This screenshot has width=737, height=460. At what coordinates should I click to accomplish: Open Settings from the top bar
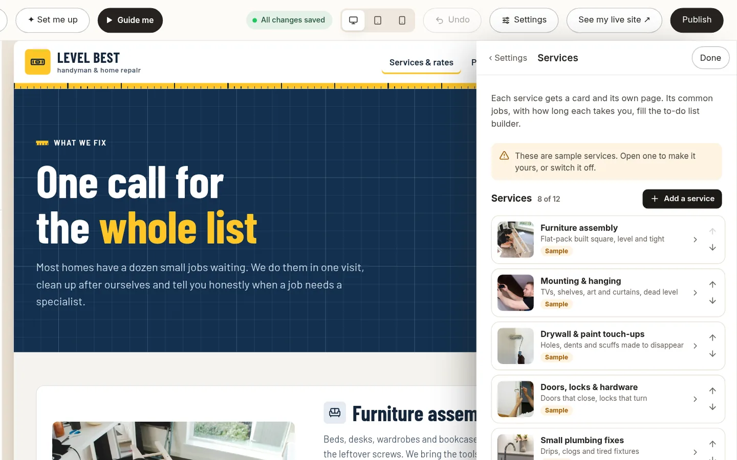pos(524,20)
